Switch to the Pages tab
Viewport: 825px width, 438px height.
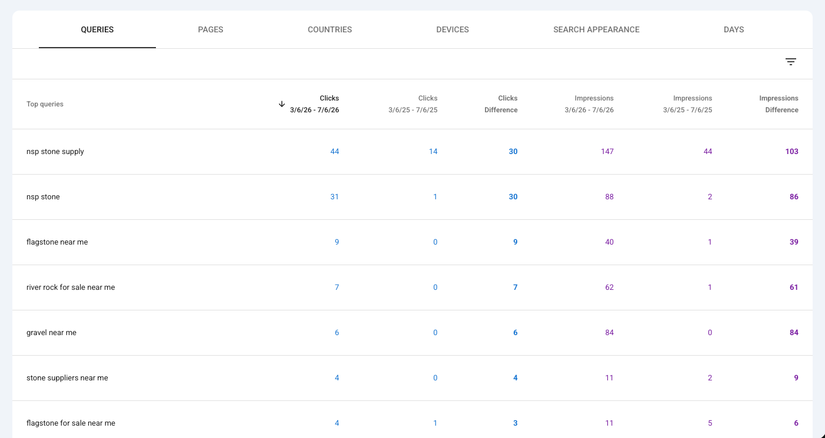tap(211, 29)
